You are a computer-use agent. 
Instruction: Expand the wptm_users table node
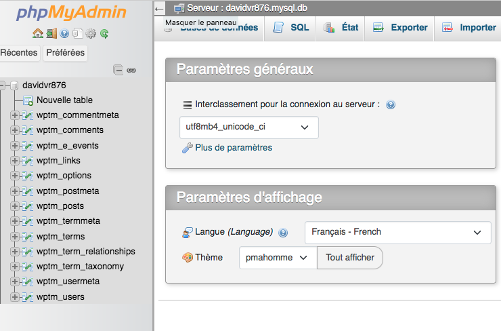tap(15, 297)
